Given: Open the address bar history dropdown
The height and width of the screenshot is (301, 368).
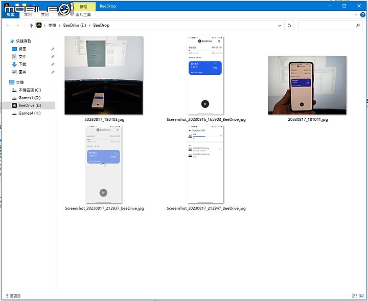Looking at the screenshot, I should (280, 26).
